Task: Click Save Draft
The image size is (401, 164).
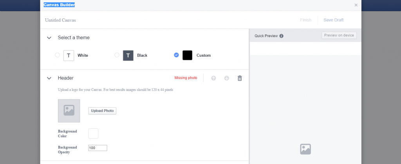Action: (x=333, y=20)
